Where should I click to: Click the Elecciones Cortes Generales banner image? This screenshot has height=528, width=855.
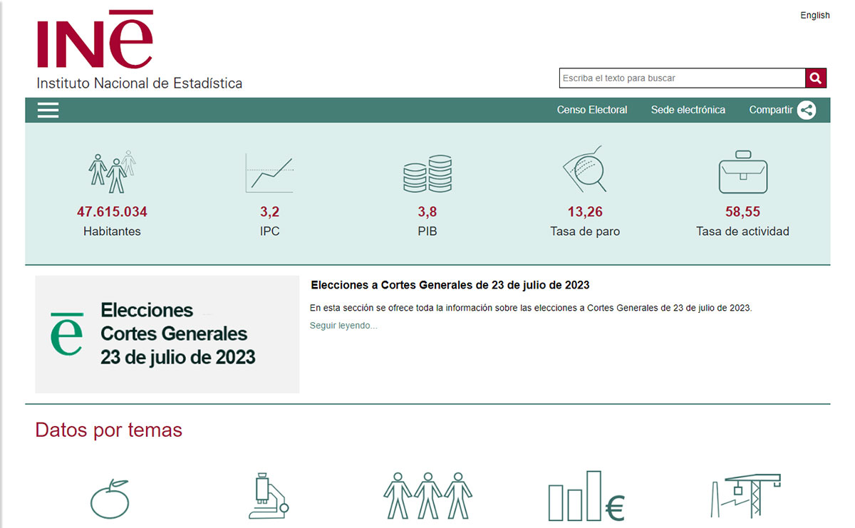coord(167,333)
